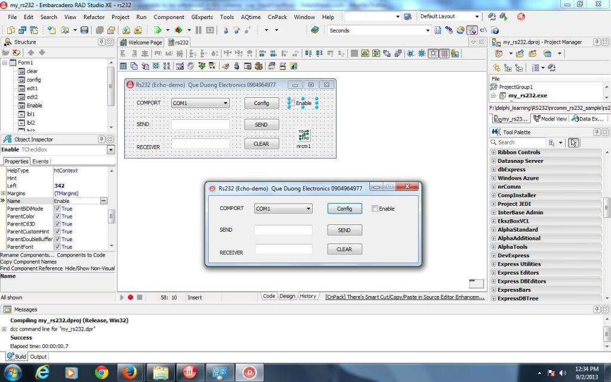This screenshot has height=382, width=611.
Task: Select Enable checkbox on design form
Action: coord(303,103)
